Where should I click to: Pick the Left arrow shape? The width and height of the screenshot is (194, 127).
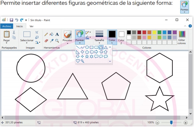[x=101, y=52]
